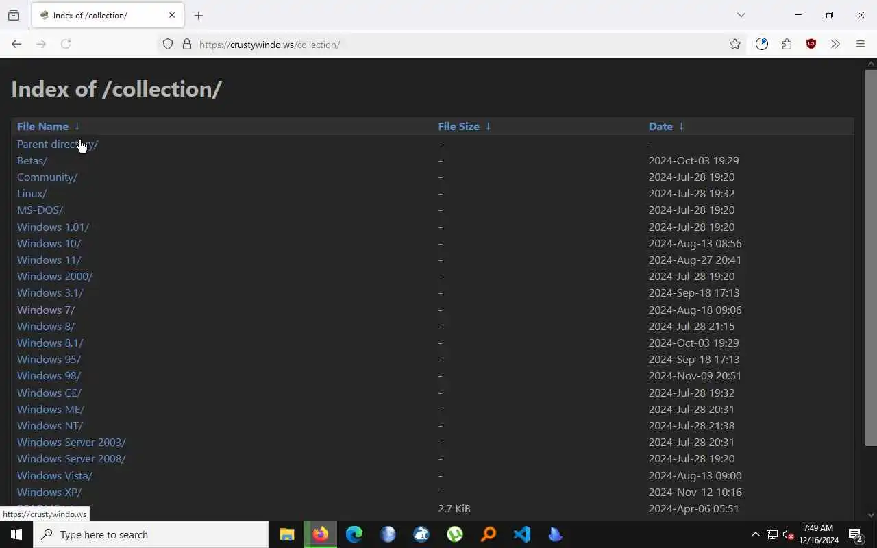Open the Windows ME/ folder
The image size is (877, 548).
51,409
